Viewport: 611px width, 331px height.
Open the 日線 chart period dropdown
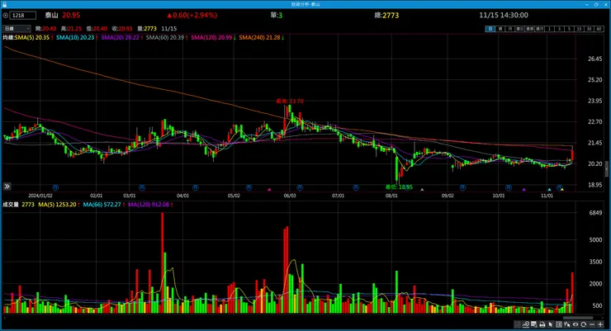point(17,28)
